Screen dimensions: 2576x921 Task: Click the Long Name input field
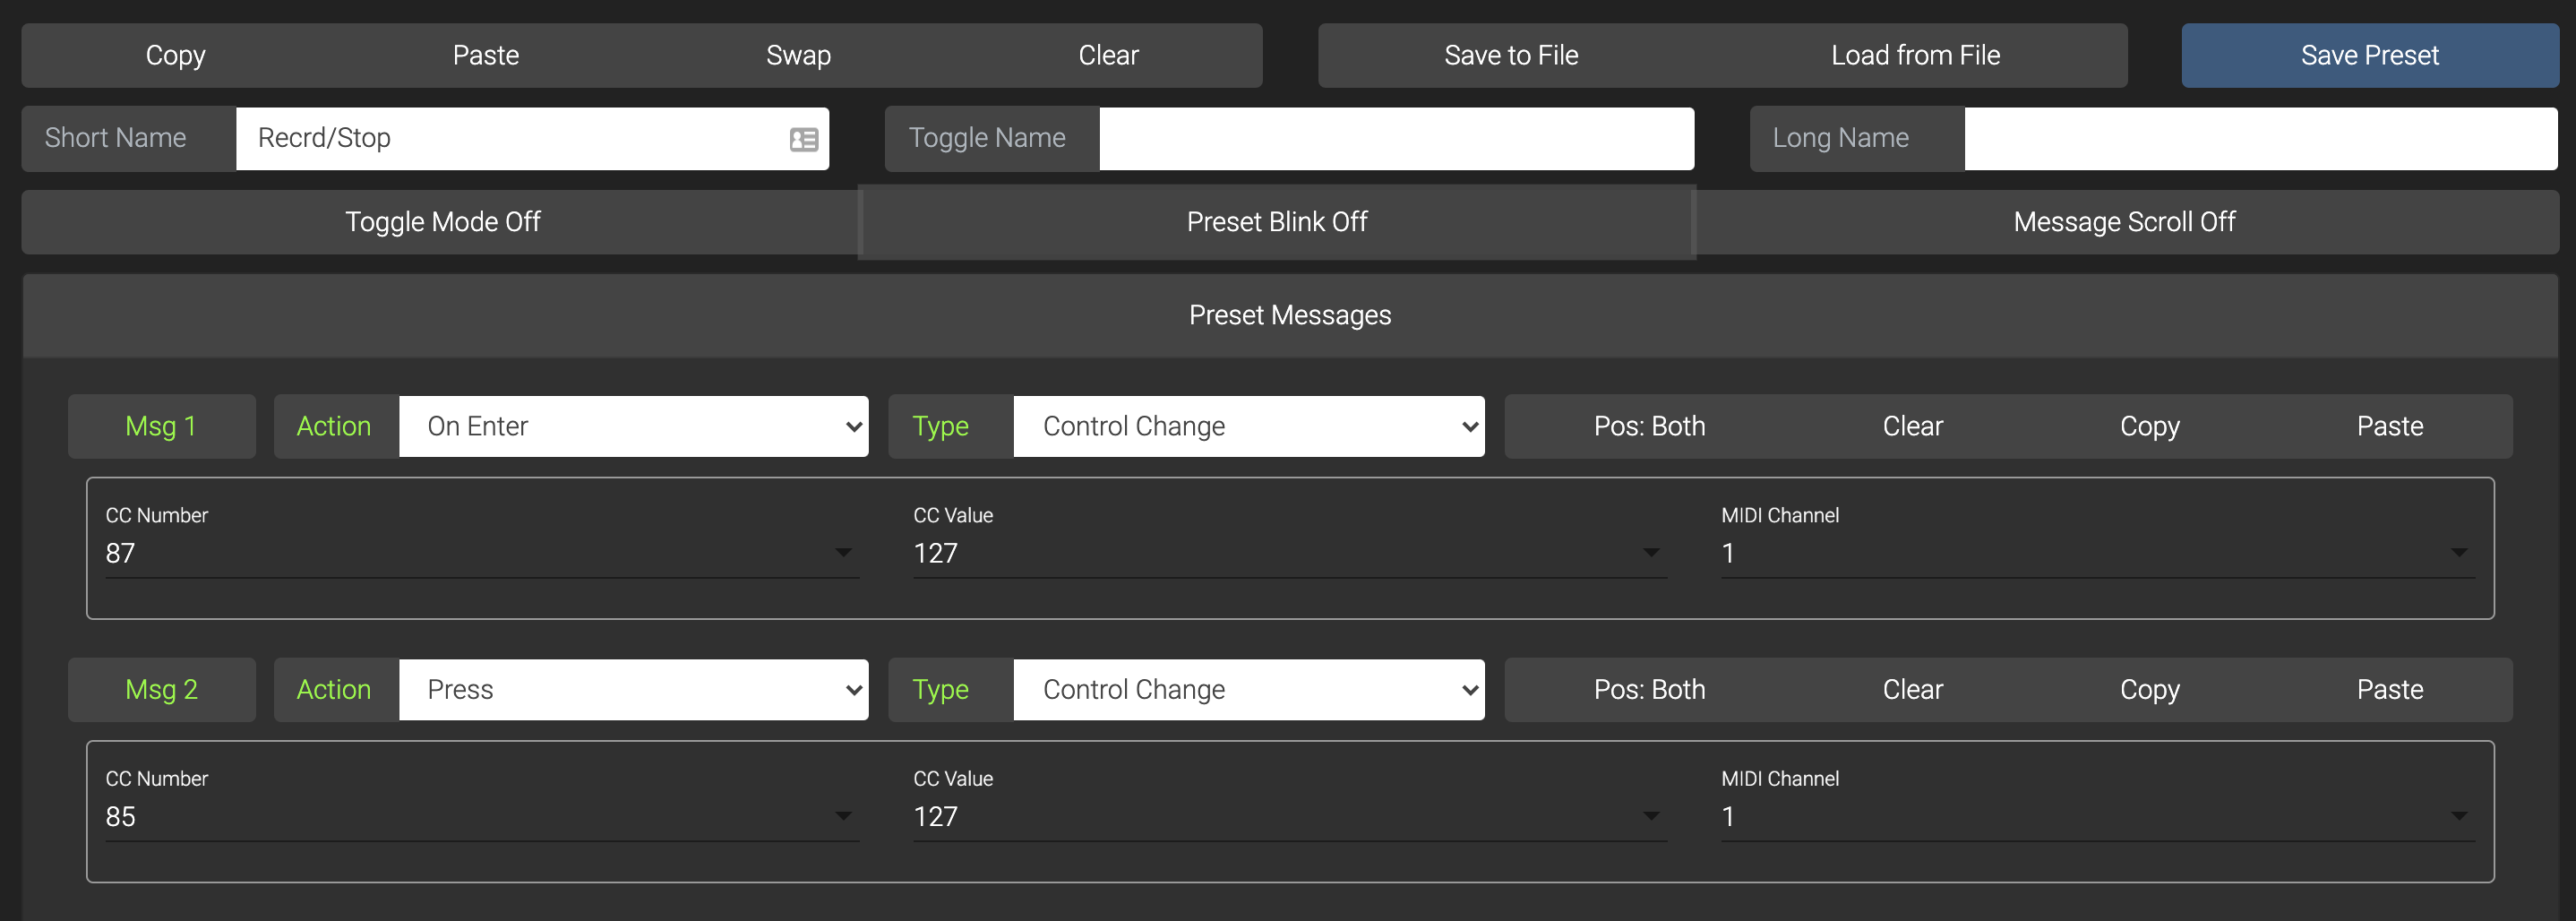(2260, 139)
